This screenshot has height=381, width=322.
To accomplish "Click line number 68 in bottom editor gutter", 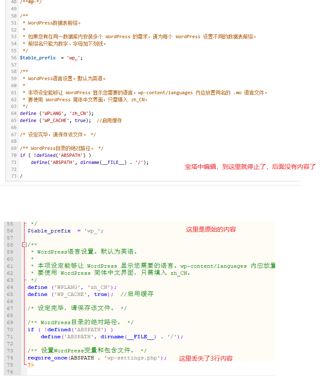I will (x=10, y=315).
